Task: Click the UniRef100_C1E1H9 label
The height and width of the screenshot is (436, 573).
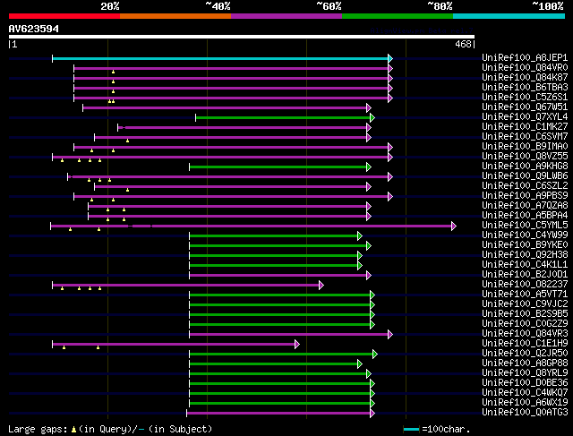Action: [x=525, y=344]
